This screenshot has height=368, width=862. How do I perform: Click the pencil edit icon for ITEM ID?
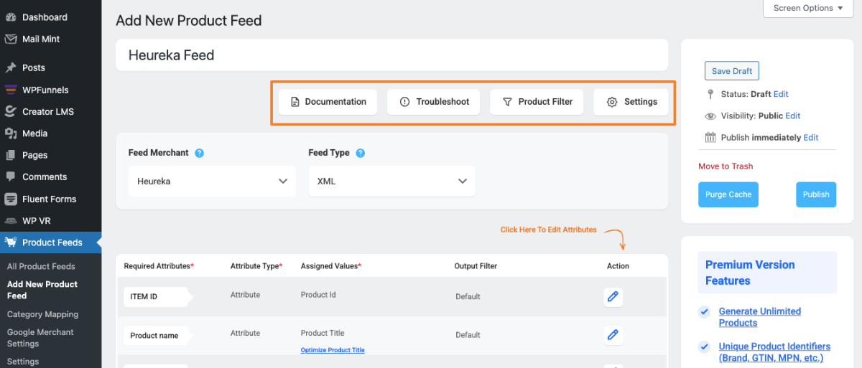point(613,296)
